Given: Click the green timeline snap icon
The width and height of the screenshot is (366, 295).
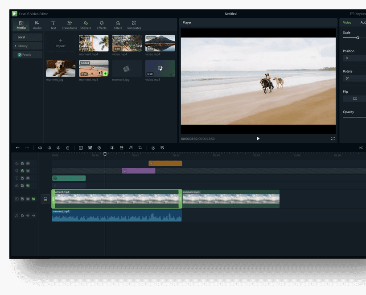Looking at the screenshot, I should pos(361,148).
